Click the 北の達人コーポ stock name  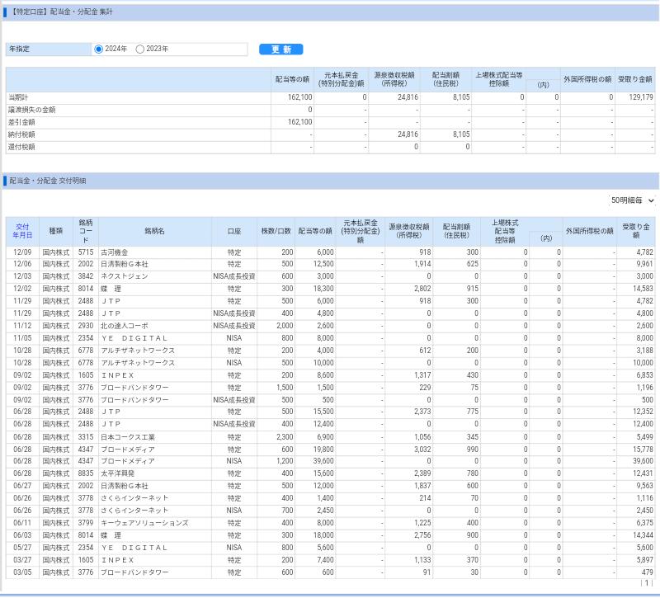[x=125, y=326]
